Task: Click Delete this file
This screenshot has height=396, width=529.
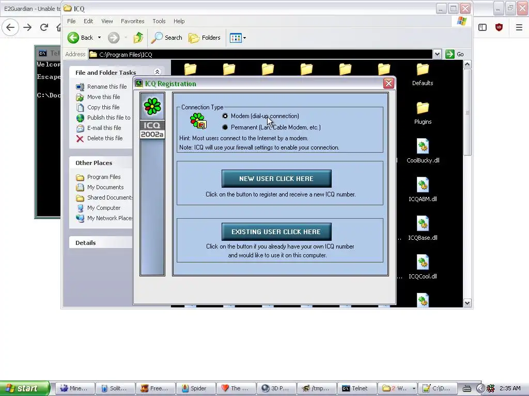Action: (99, 138)
